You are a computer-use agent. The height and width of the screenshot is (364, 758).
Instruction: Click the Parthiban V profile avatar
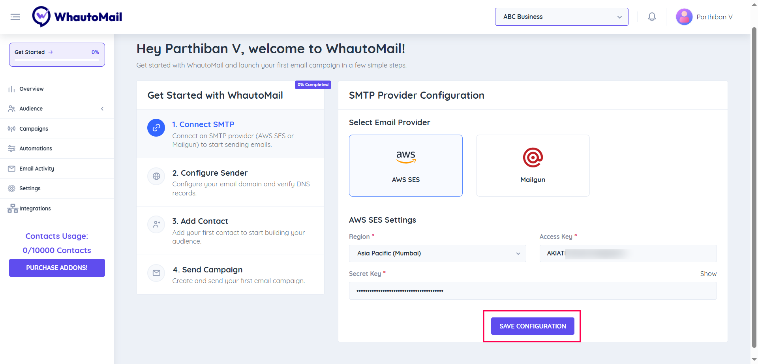(x=684, y=17)
